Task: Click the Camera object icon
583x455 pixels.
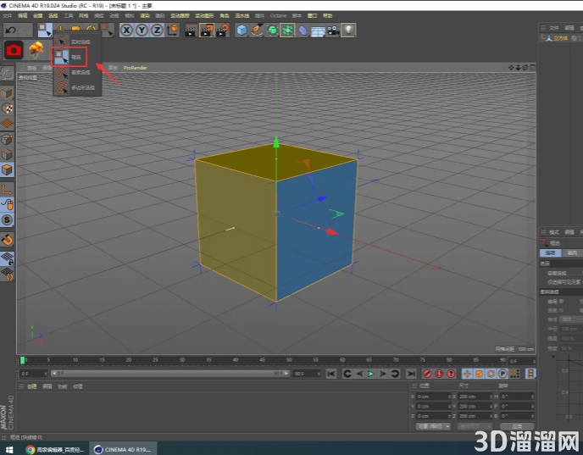Action: tap(333, 31)
